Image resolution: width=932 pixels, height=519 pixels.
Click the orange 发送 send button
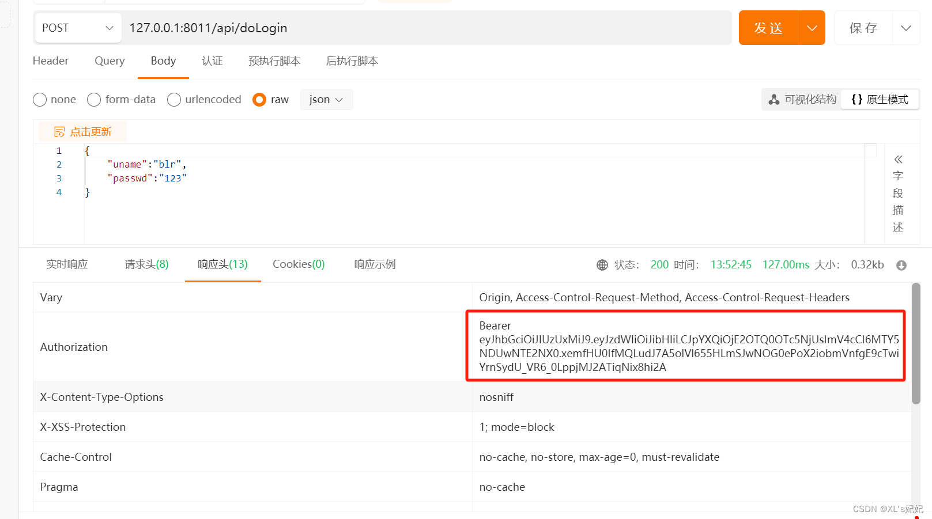click(x=768, y=28)
